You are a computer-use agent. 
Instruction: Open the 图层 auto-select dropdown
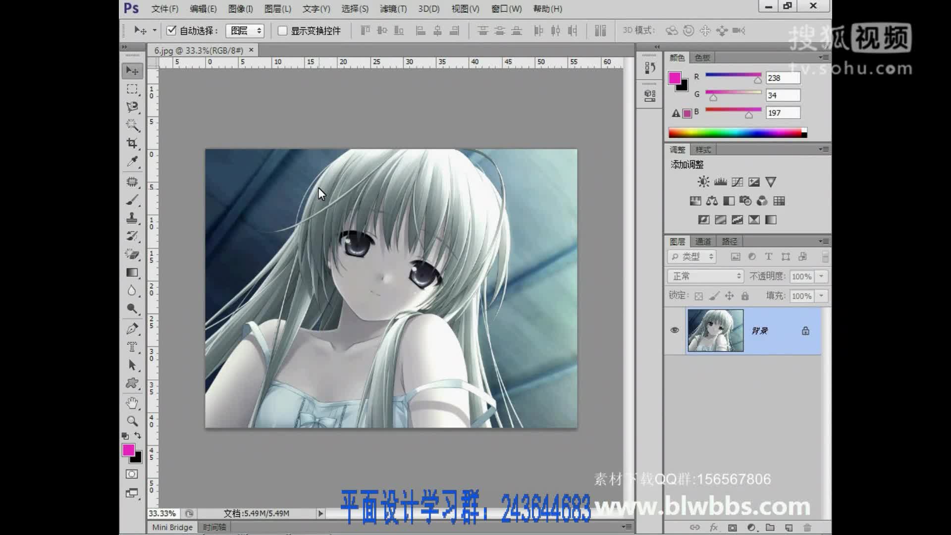tap(245, 31)
